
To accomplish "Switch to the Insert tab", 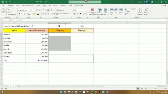I will coord(17,6).
